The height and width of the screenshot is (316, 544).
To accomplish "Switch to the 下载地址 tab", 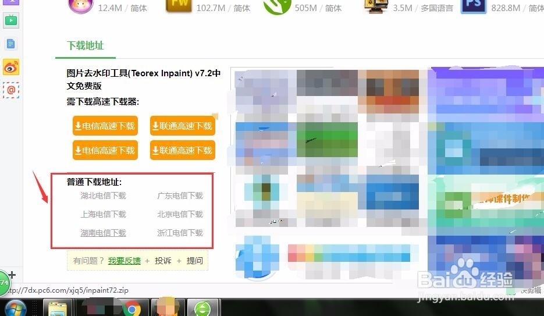I will (x=85, y=45).
